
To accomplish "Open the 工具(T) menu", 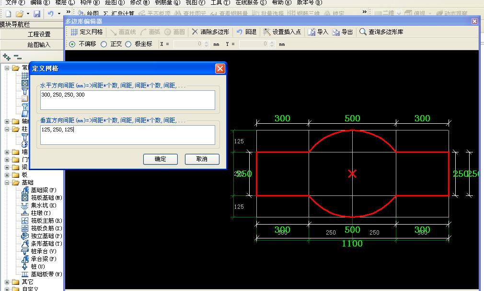I will tap(219, 3).
